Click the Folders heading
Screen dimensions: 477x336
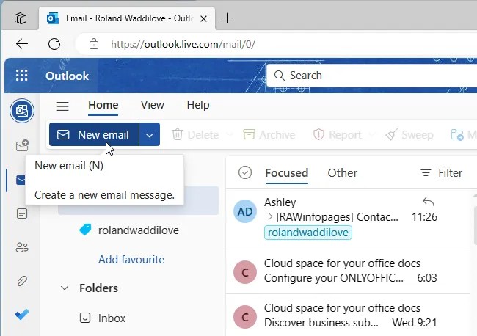98,288
